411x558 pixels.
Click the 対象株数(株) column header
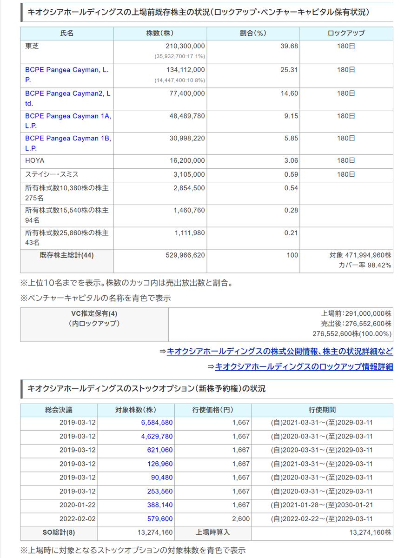pyautogui.click(x=136, y=410)
